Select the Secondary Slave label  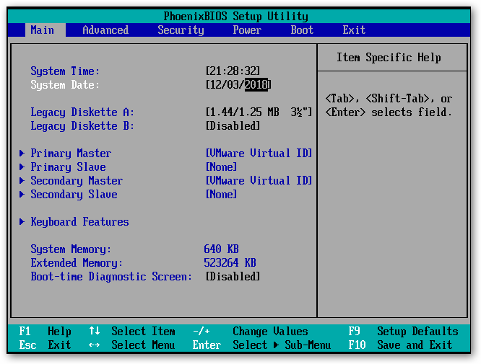pyautogui.click(x=74, y=195)
